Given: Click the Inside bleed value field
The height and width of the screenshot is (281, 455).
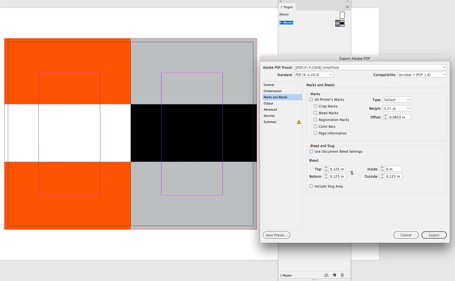Looking at the screenshot, I should tap(393, 169).
